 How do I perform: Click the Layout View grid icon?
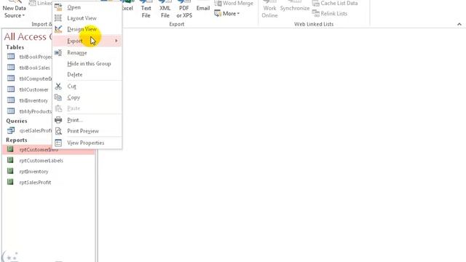click(x=58, y=18)
